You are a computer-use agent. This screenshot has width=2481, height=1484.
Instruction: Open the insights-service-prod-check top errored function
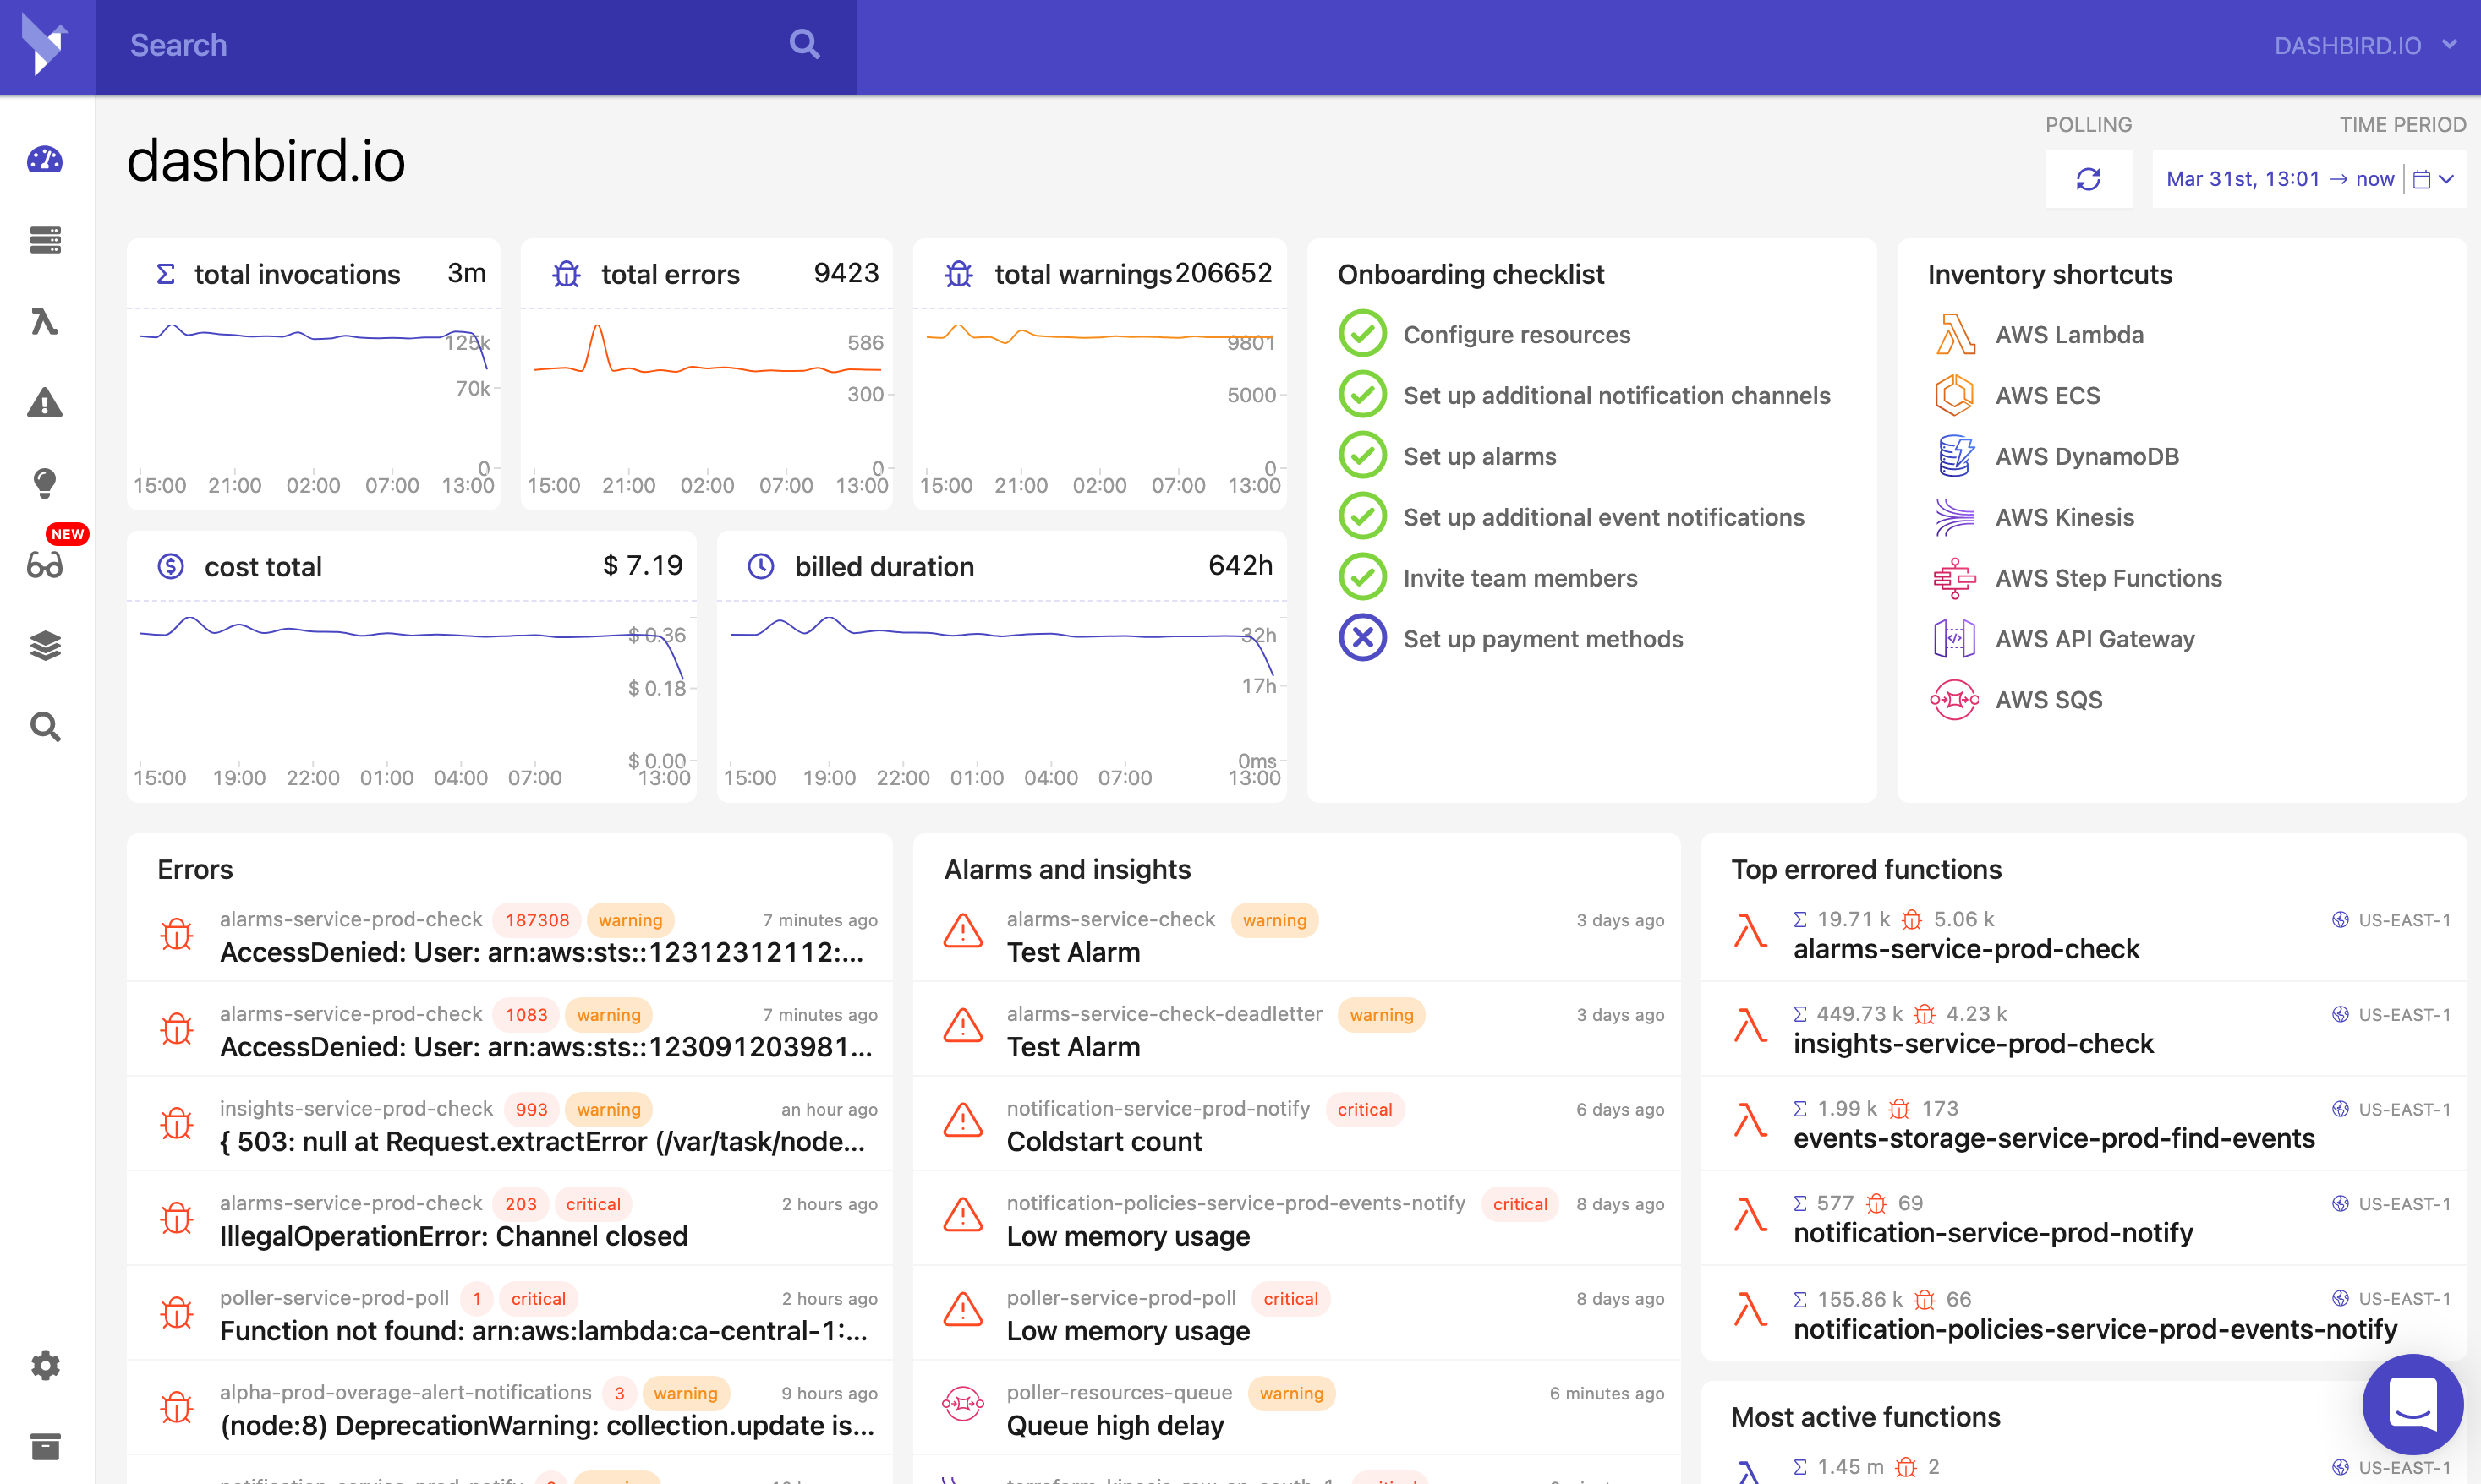(x=1973, y=1044)
